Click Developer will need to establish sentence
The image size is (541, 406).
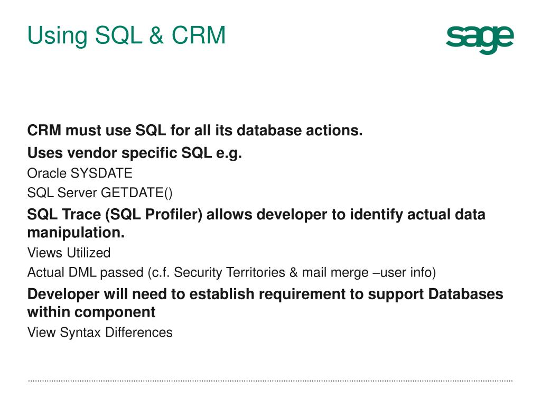[265, 303]
